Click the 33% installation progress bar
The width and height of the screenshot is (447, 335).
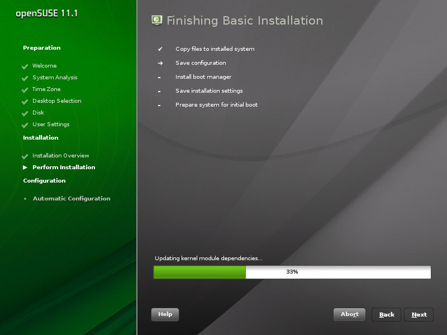[292, 272]
